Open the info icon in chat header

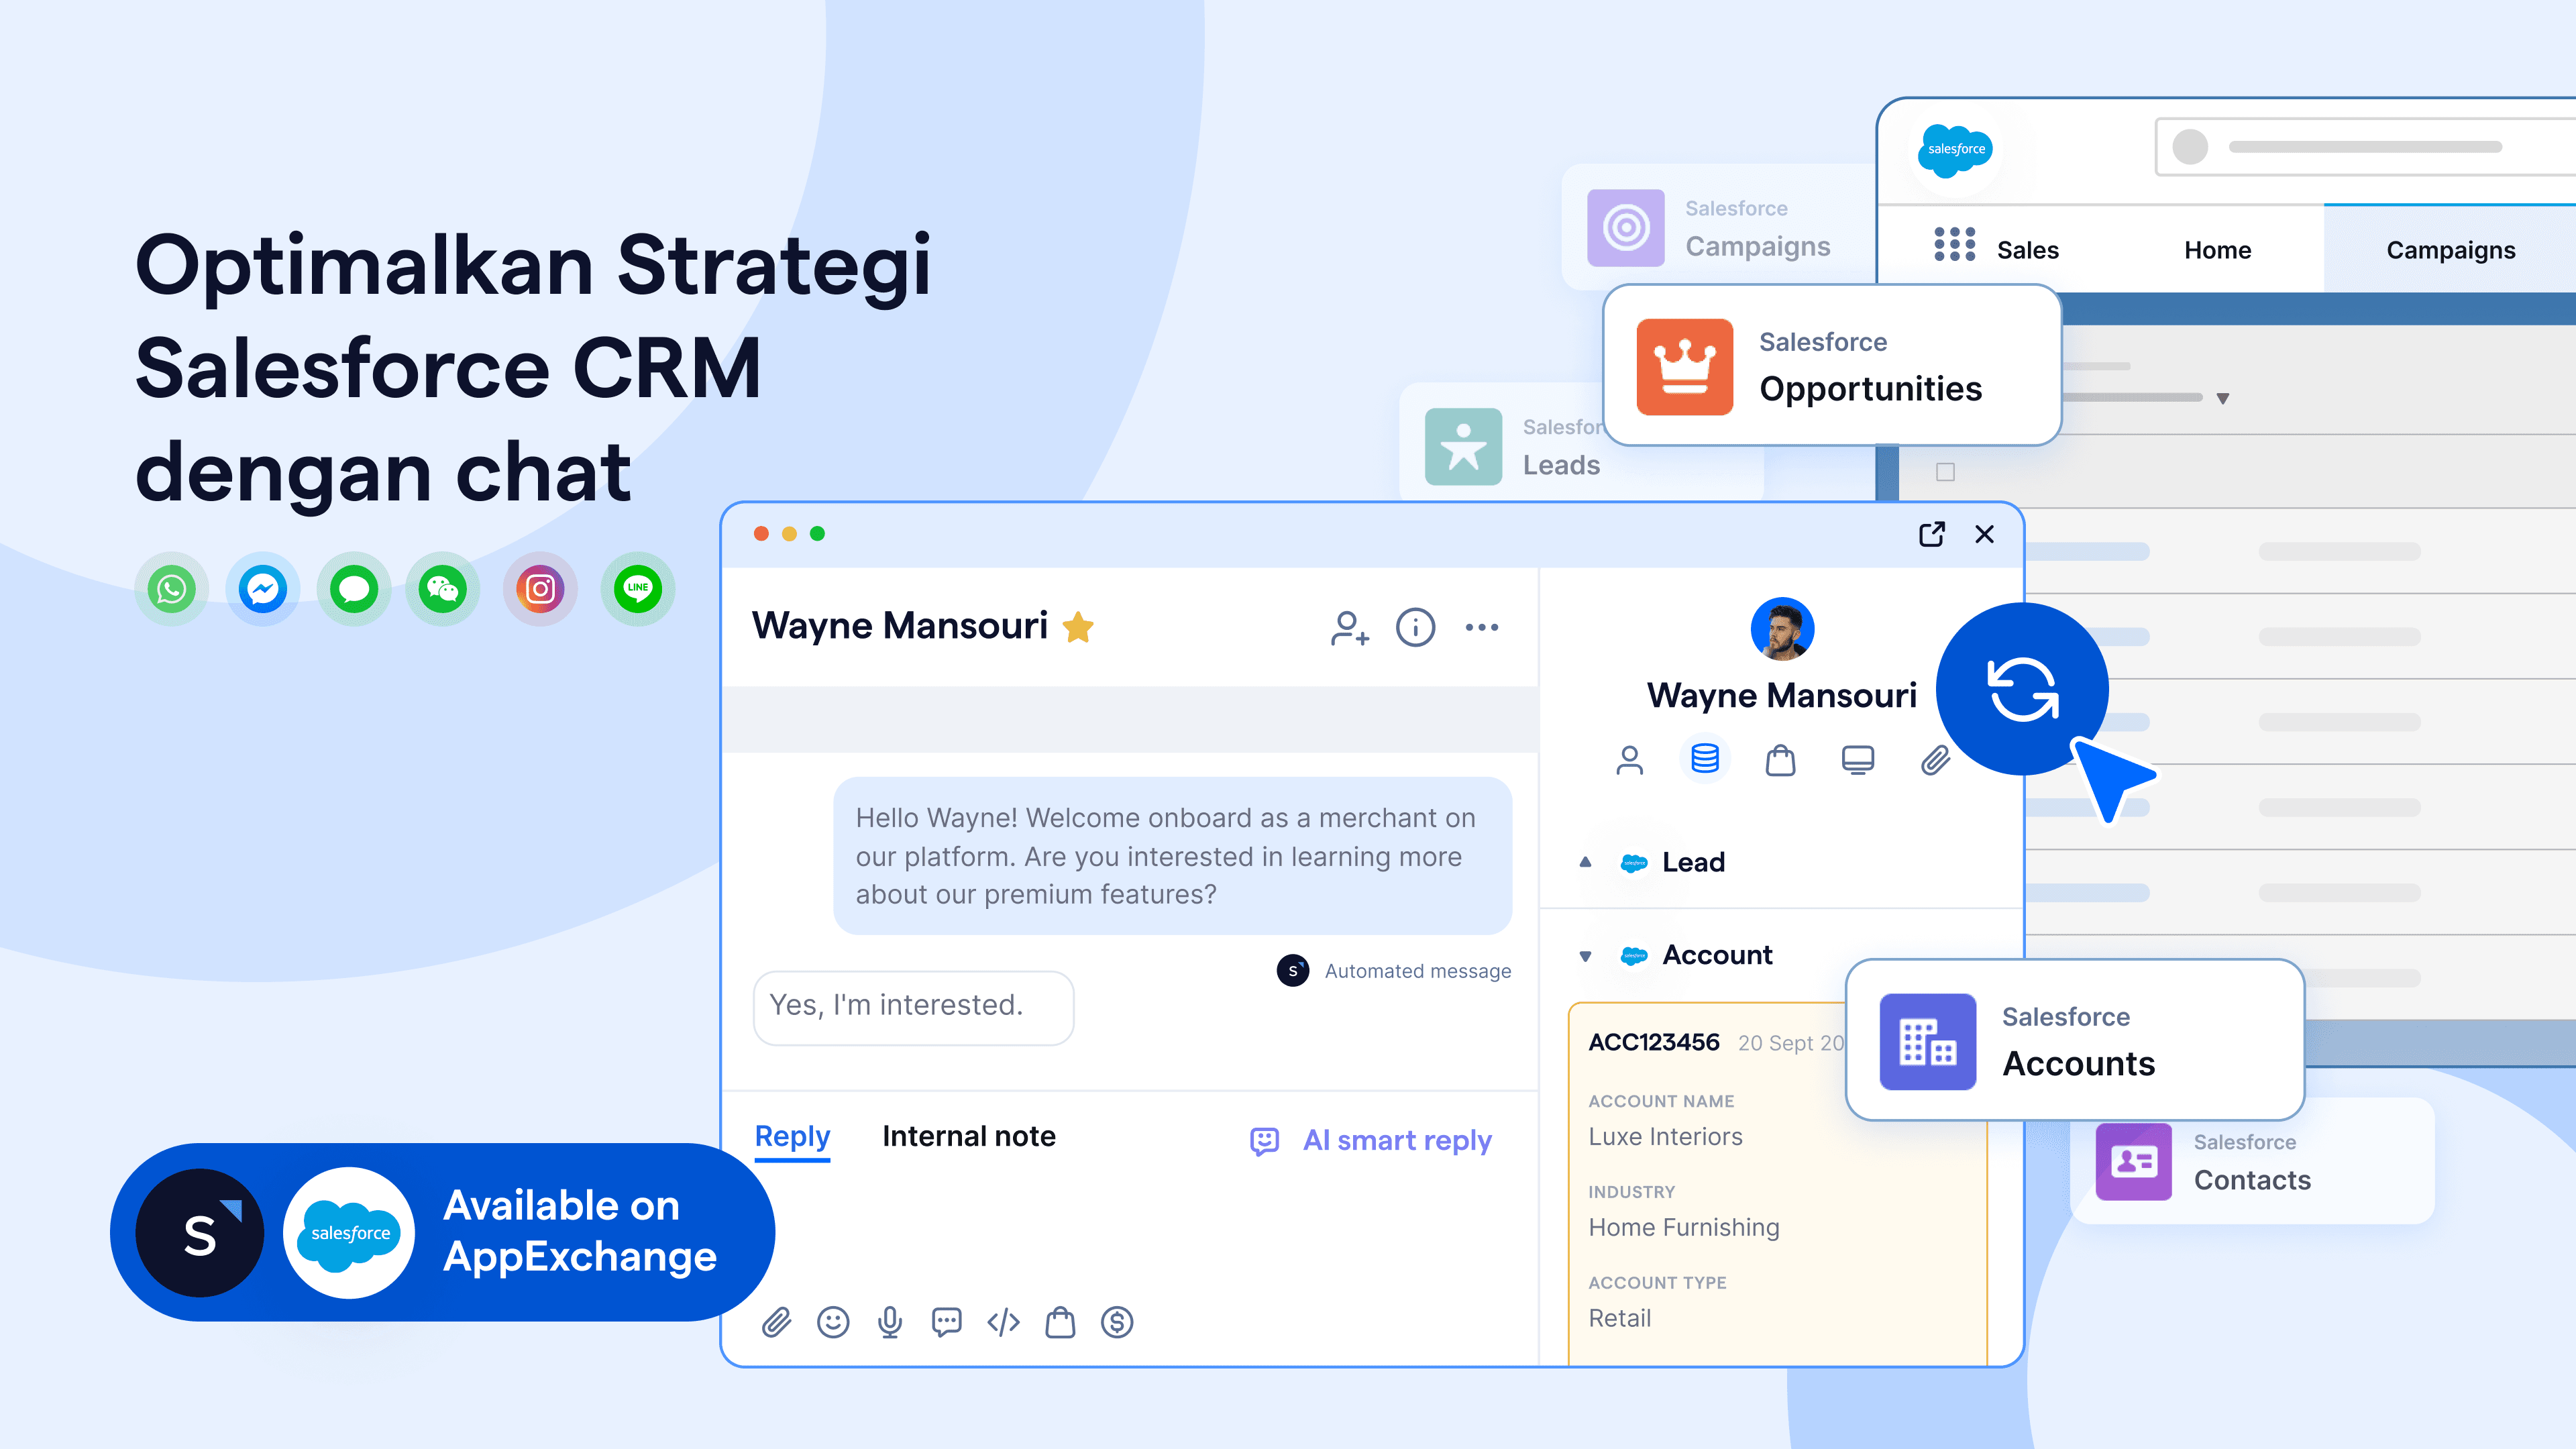1415,627
